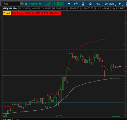Click the Share chart arrow icon
This screenshot has width=127, height=120.
(68, 4)
